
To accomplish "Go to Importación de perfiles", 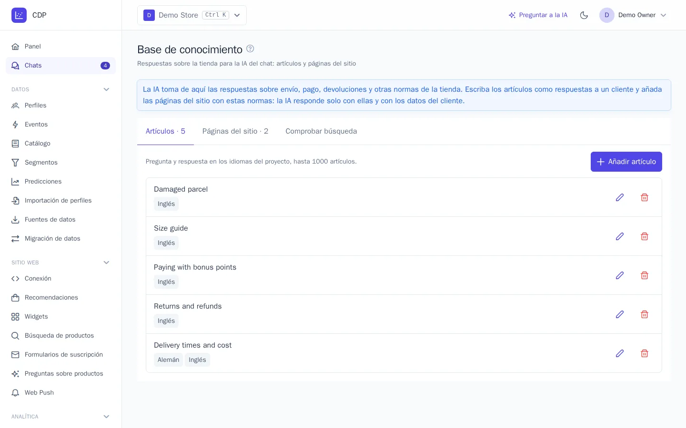I will click(61, 201).
